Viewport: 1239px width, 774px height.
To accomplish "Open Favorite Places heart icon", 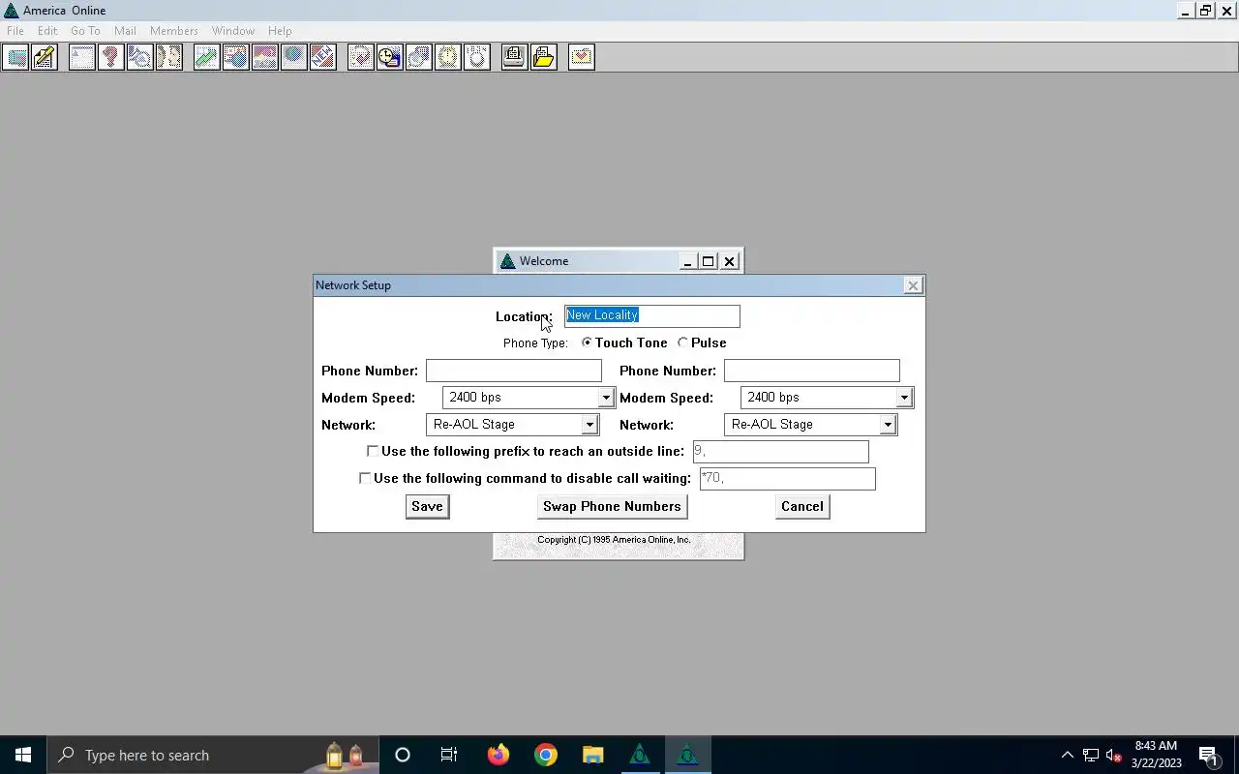I will point(582,57).
